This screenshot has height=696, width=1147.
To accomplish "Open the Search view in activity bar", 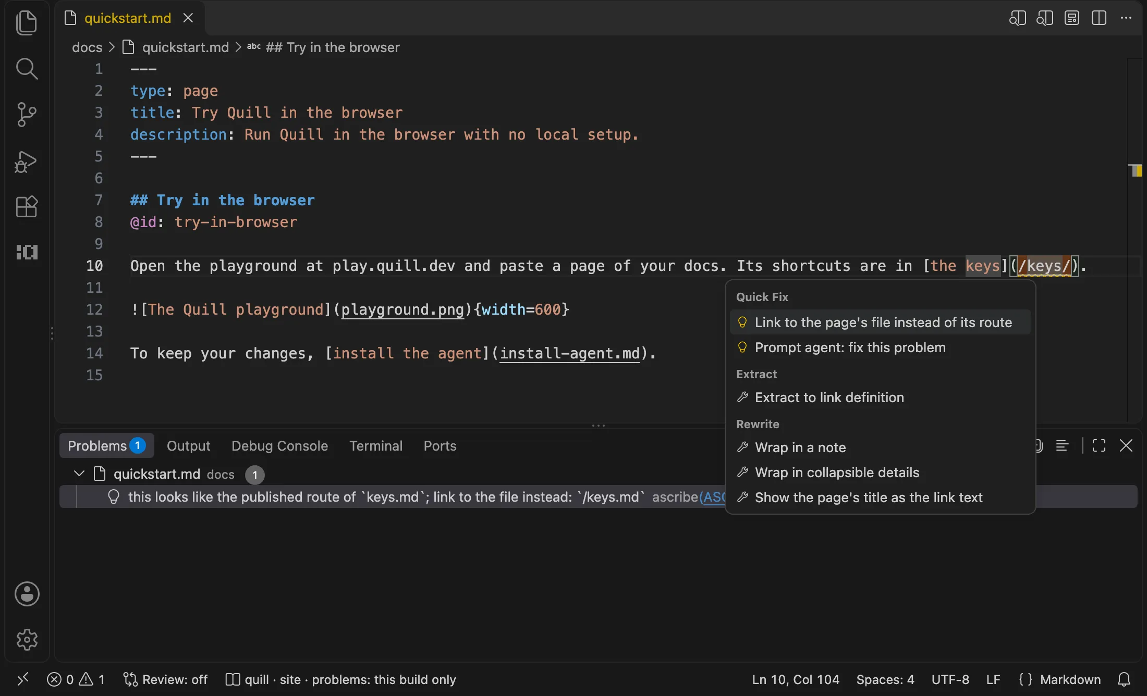I will pyautogui.click(x=27, y=69).
